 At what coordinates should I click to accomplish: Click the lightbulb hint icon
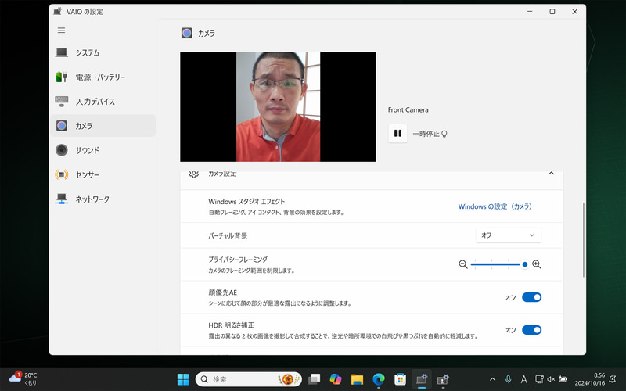(444, 134)
